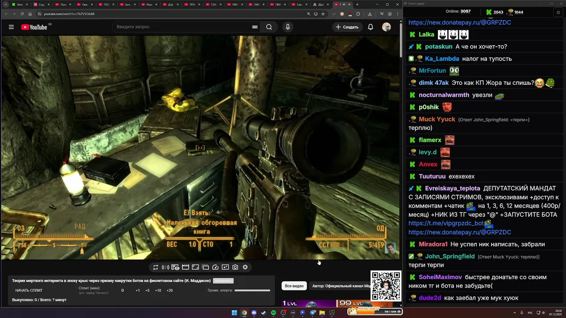The width and height of the screenshot is (566, 318).
Task: Click the clapperboard icon in player toolbar
Action: (x=185, y=267)
